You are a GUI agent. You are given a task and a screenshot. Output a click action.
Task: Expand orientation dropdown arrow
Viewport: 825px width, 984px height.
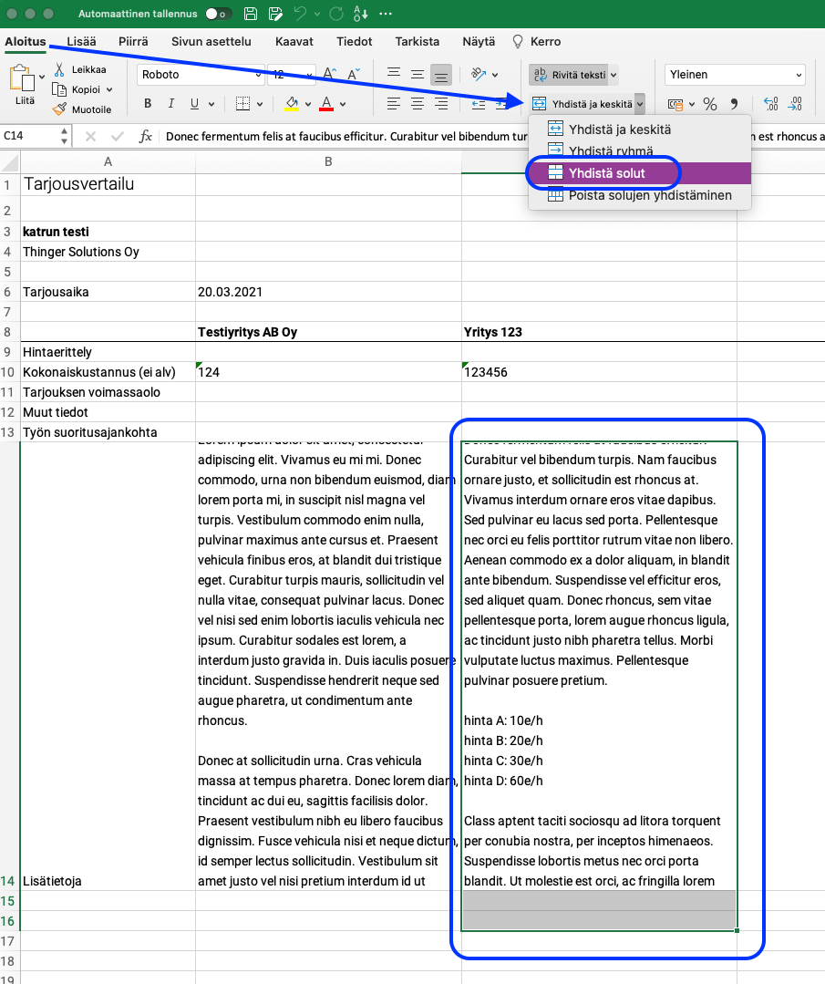[x=495, y=75]
